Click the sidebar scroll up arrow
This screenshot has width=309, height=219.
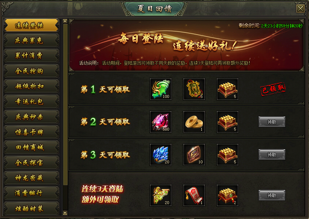click(65, 21)
